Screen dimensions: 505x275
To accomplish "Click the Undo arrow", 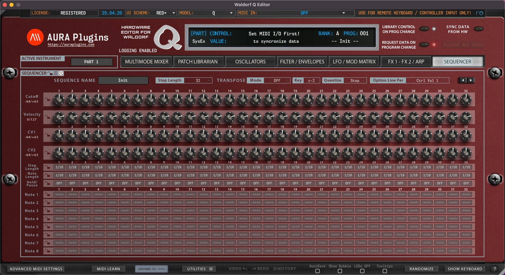I will click(245, 269).
